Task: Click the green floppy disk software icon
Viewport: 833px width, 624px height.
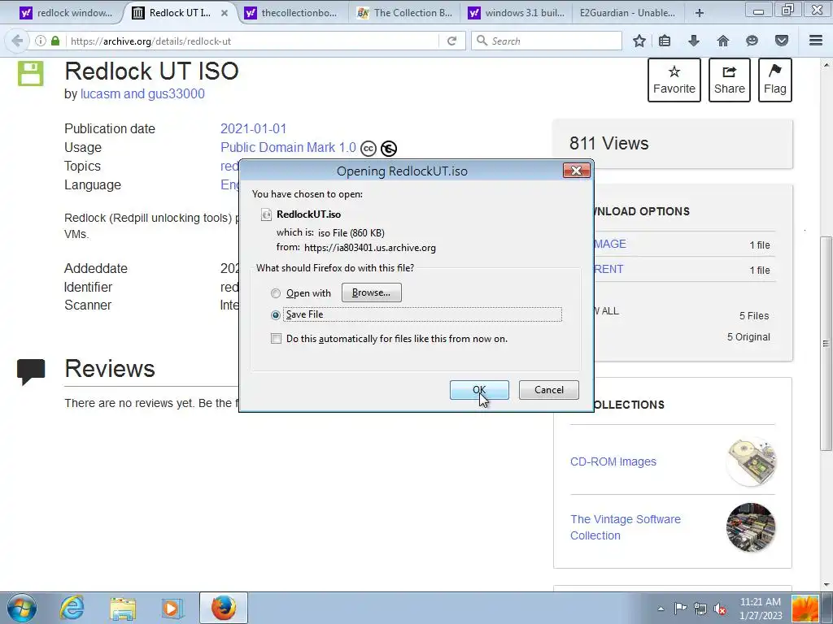Action: click(x=30, y=73)
